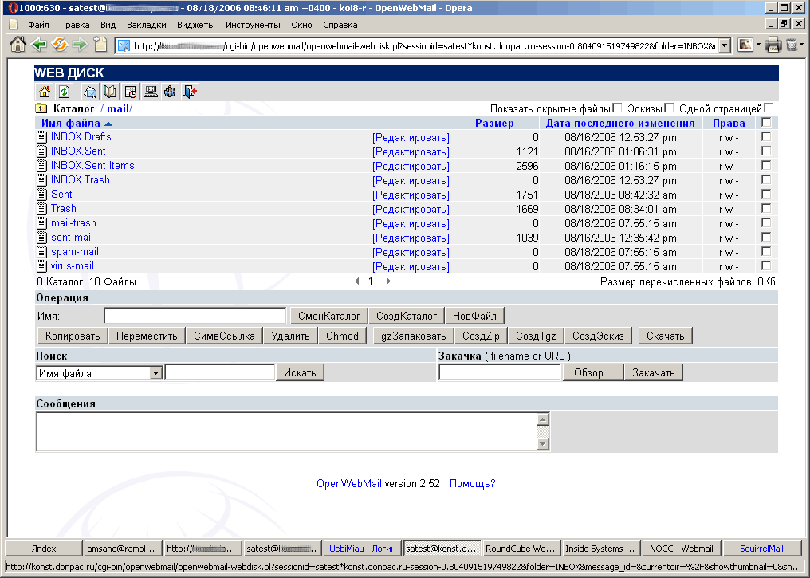Click the Удалить button
The width and height of the screenshot is (810, 578).
290,336
